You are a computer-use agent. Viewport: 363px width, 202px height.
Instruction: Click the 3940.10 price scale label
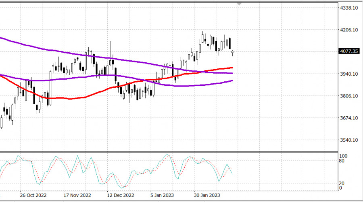coord(349,74)
